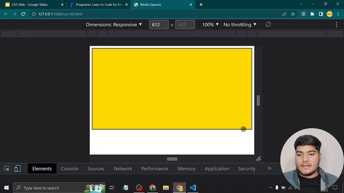Open Task View on the taskbar
344x193 pixels.
(x=112, y=188)
